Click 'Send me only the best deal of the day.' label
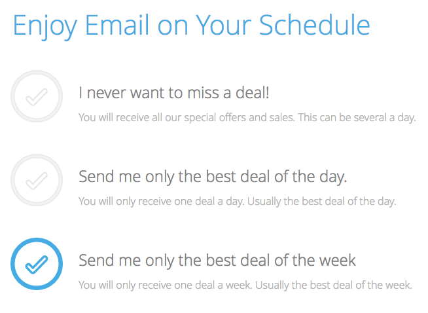The width and height of the screenshot is (428, 313). pyautogui.click(x=213, y=177)
